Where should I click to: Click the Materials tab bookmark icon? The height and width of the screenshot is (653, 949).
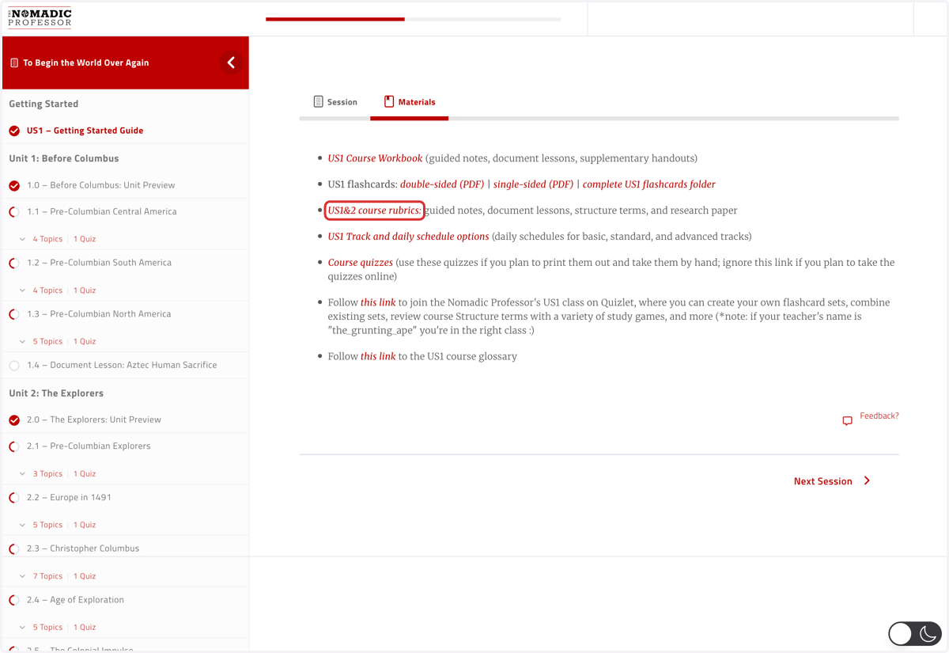(x=389, y=101)
